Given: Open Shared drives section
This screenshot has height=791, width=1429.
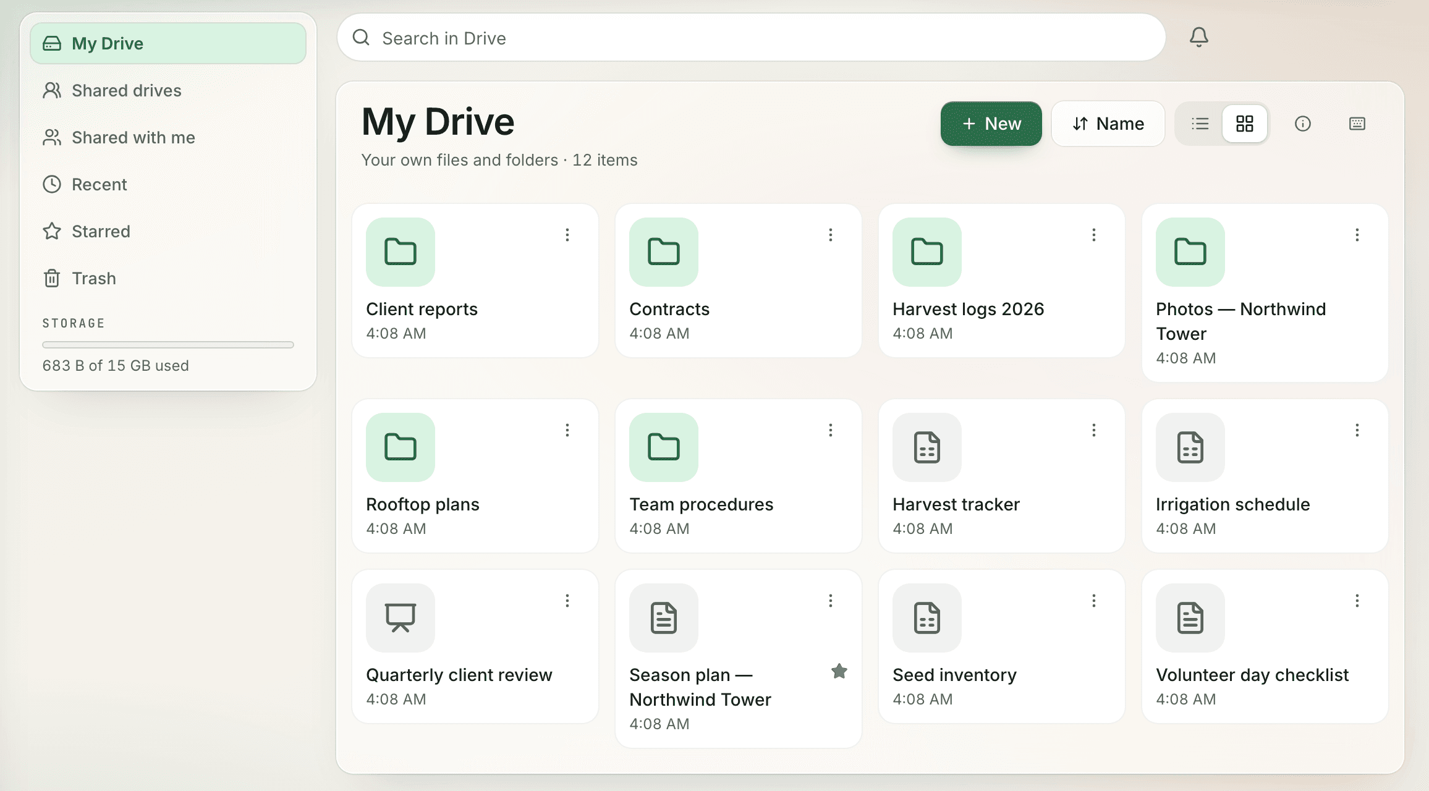Looking at the screenshot, I should point(168,90).
